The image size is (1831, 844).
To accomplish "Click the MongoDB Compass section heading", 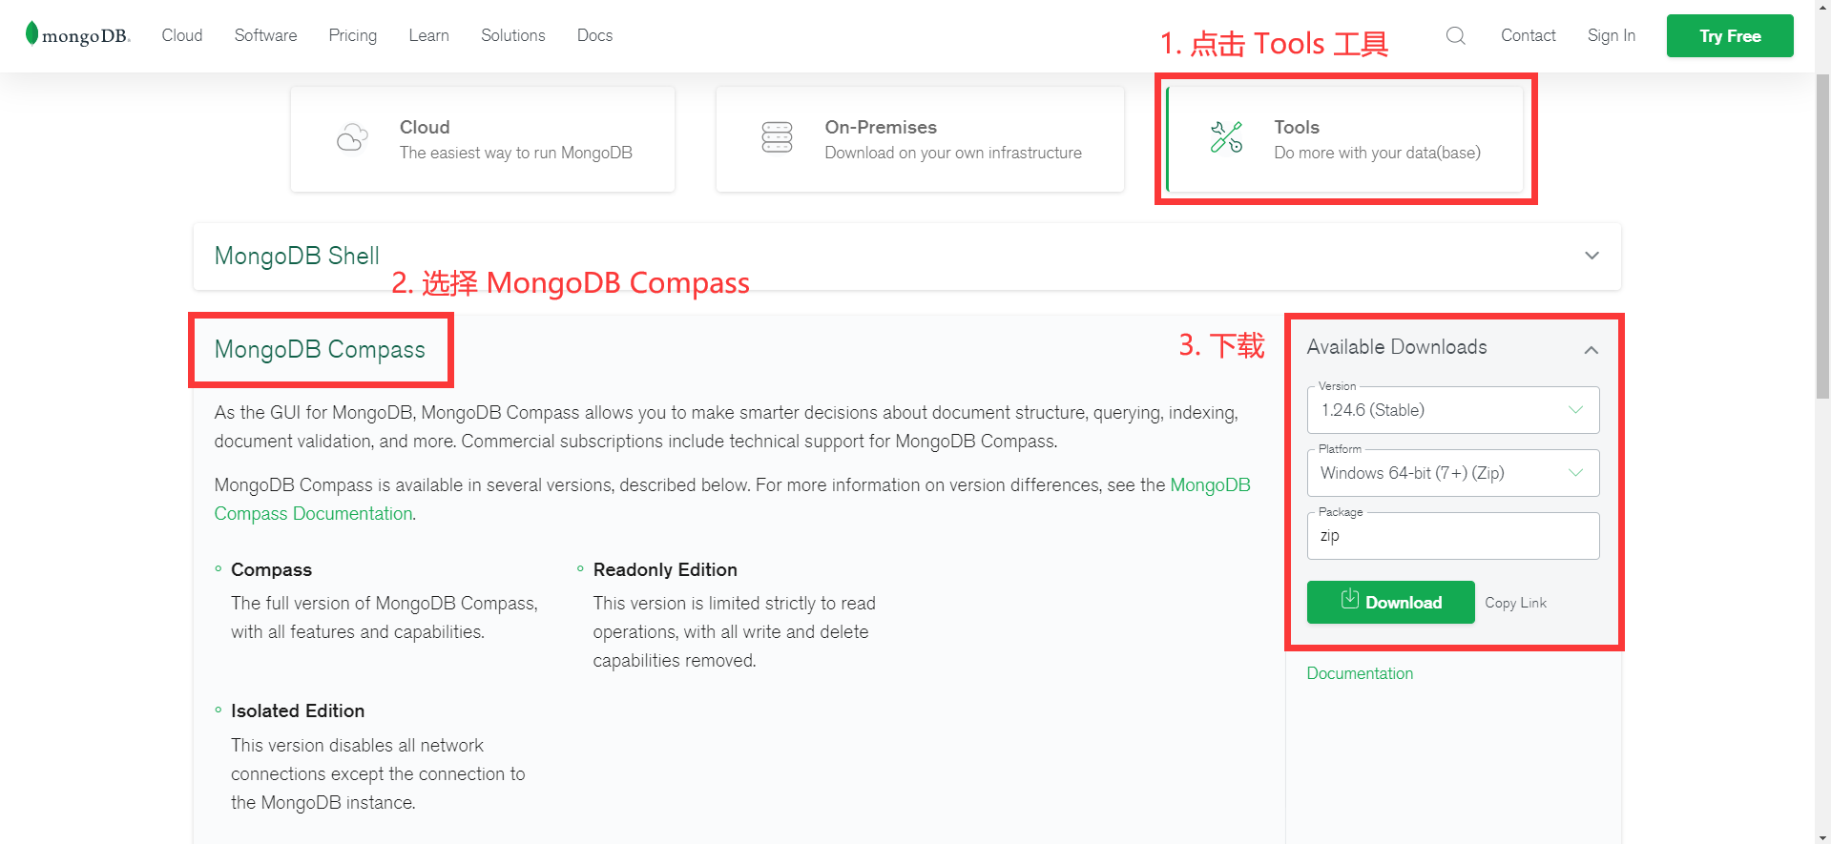I will [320, 350].
